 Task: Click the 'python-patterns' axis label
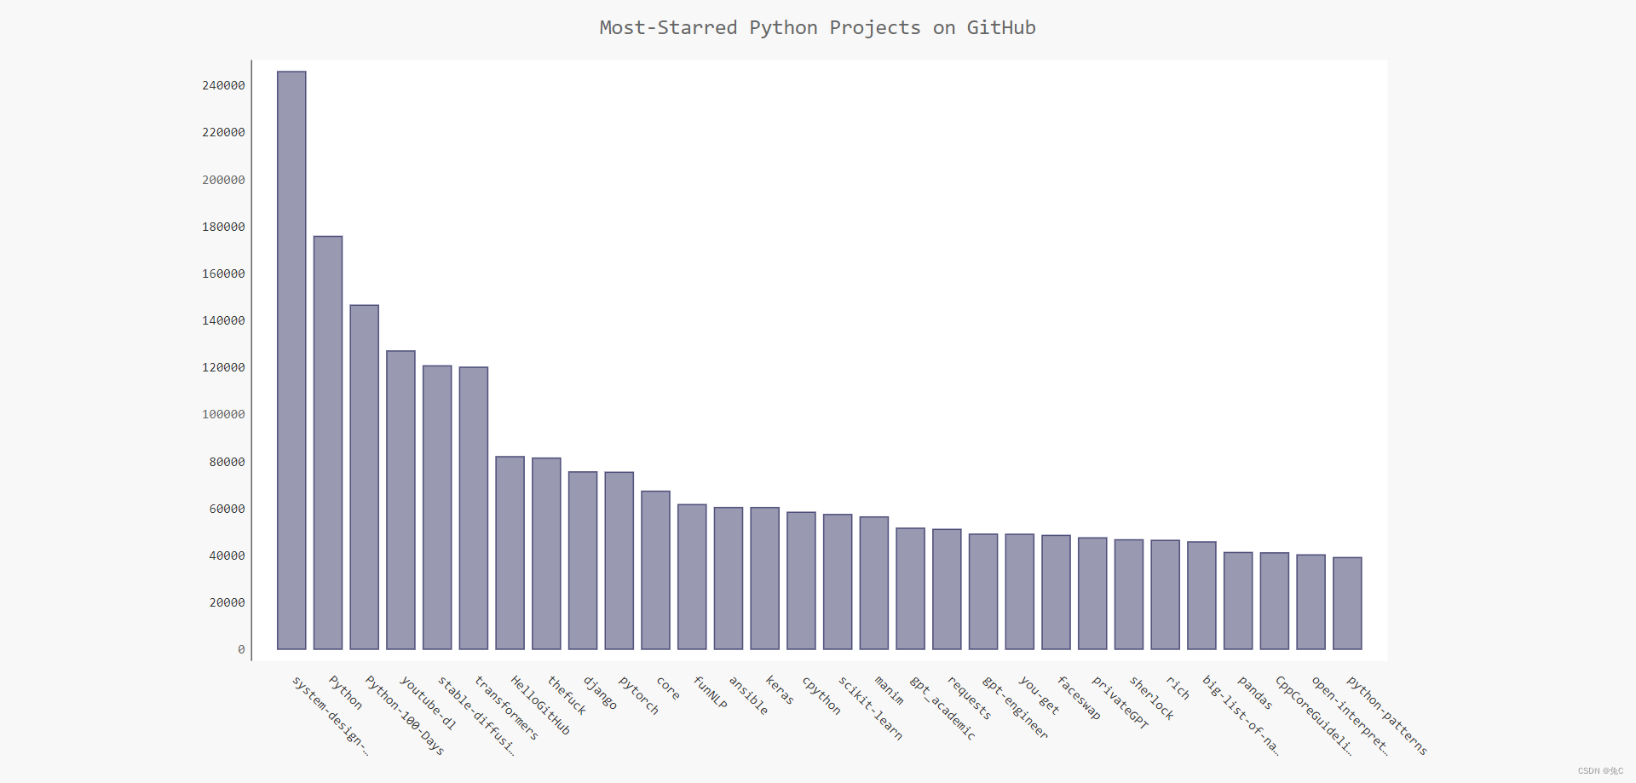tap(1387, 716)
